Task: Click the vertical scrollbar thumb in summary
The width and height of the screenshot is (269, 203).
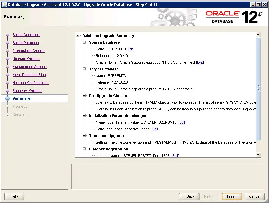Action: pos(258,89)
